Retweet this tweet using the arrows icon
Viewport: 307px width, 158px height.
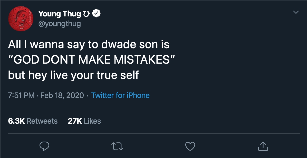point(117,146)
